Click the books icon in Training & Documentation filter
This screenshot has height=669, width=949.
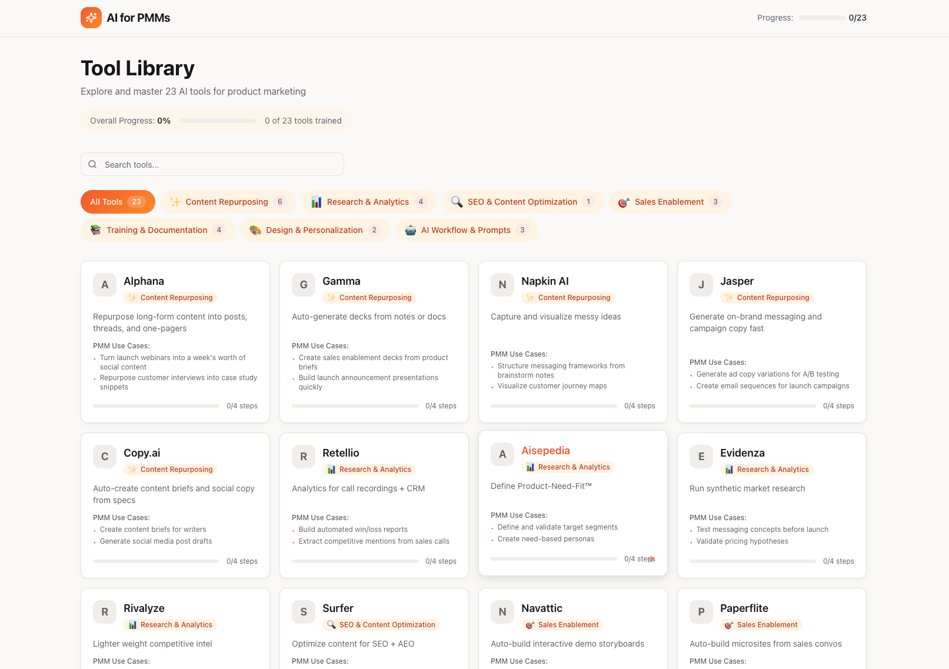coord(96,230)
